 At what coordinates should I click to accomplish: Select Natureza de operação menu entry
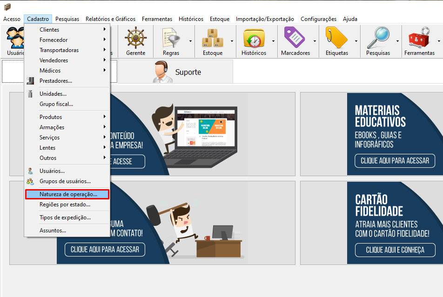68,194
